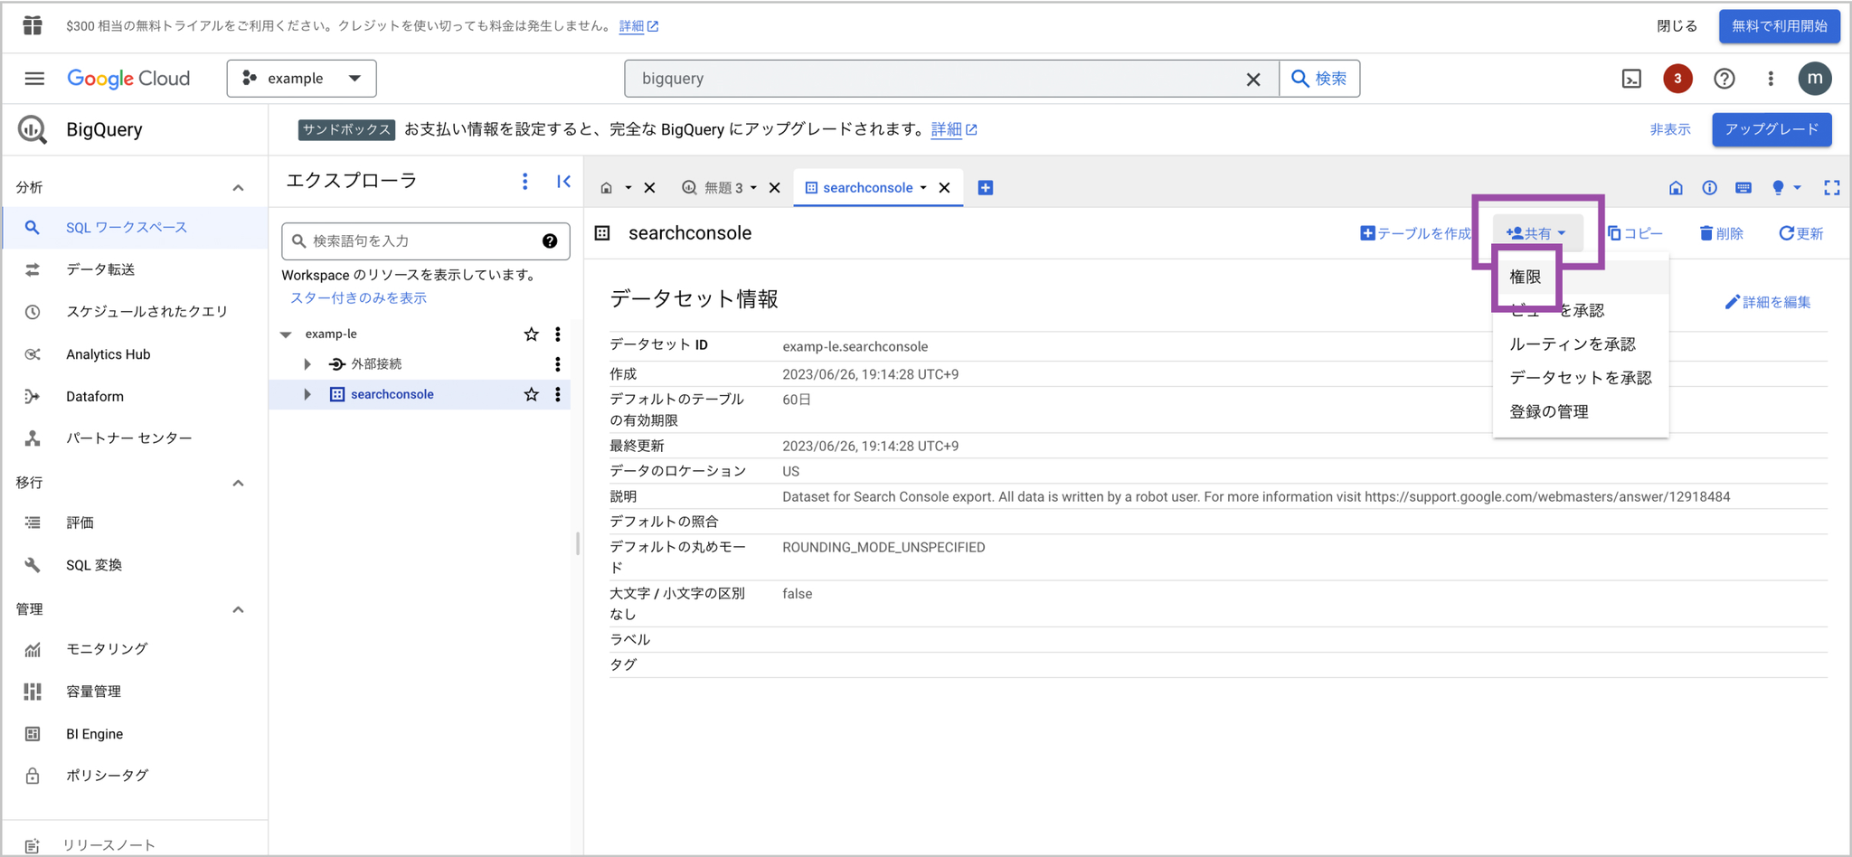Add a new tab with plus icon

pyautogui.click(x=986, y=188)
